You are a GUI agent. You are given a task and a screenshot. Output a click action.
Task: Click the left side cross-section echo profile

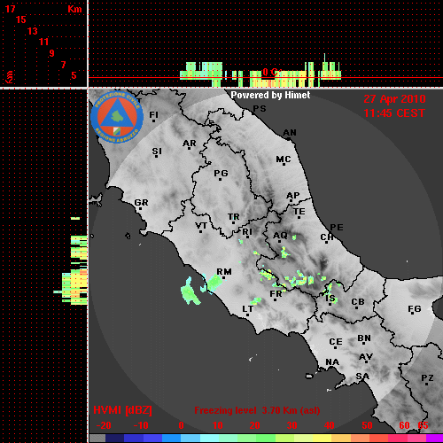(71, 260)
